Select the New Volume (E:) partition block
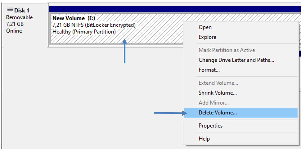Screen dimensions: 303x152 [x=116, y=29]
